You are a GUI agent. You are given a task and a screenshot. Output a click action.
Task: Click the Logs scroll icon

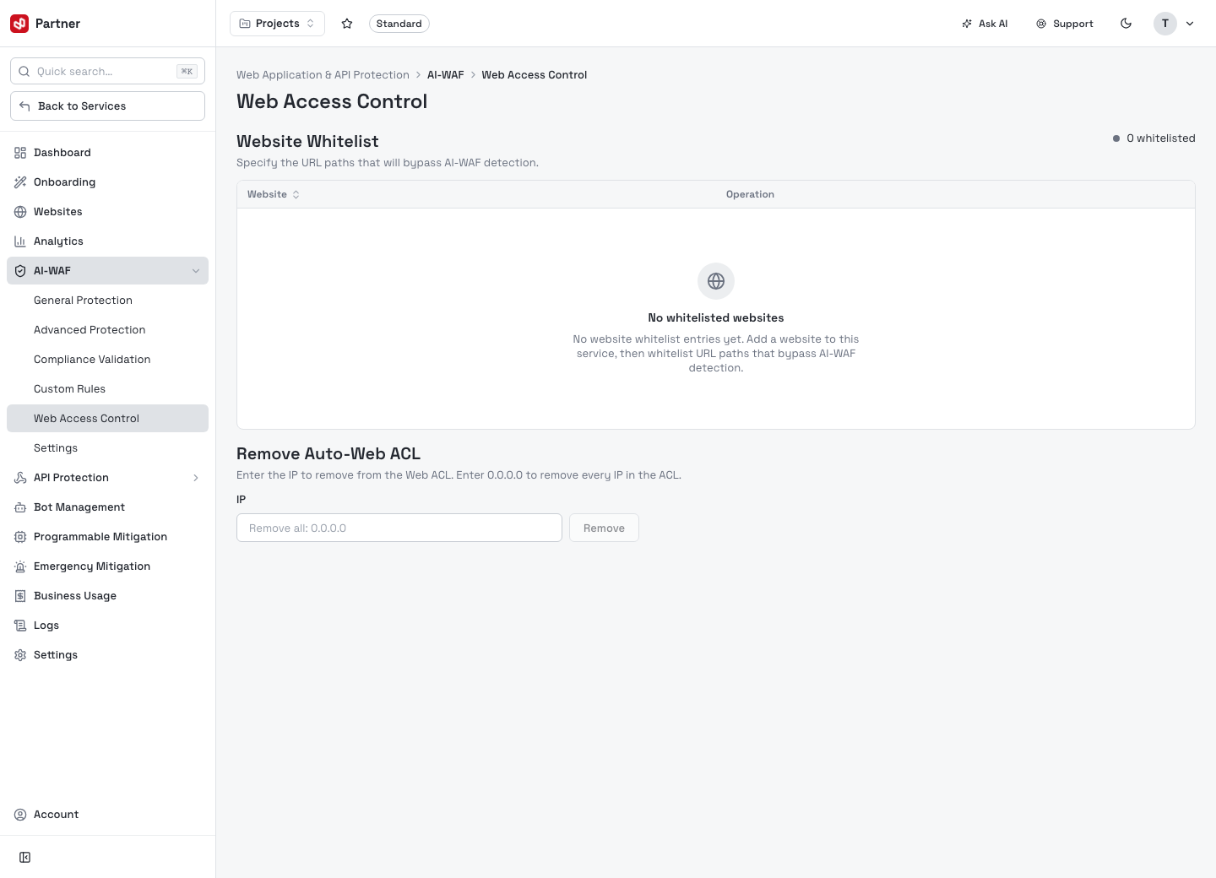point(20,626)
